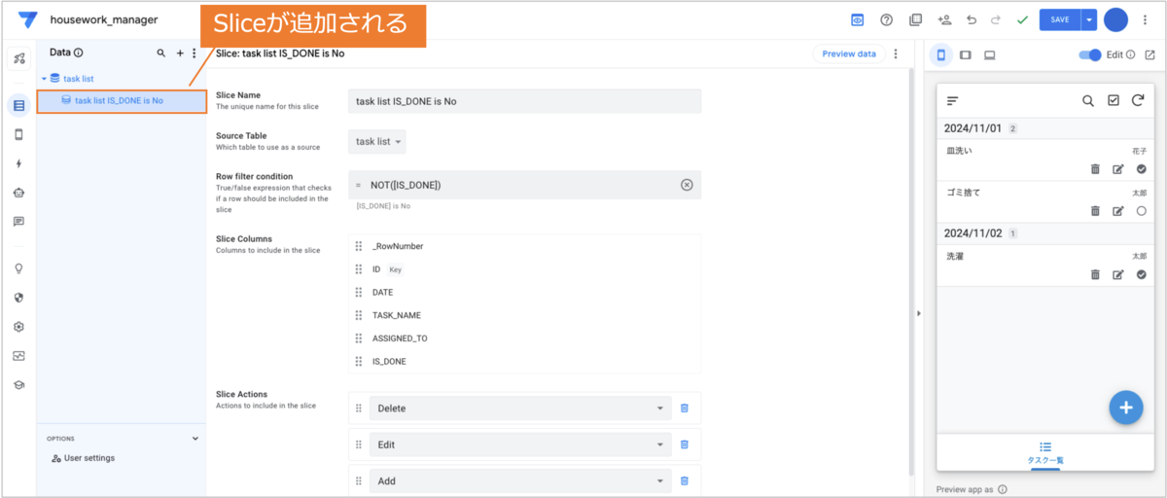Open the Manage monitor section in sidebar
This screenshot has width=1167, height=498.
[x=18, y=356]
